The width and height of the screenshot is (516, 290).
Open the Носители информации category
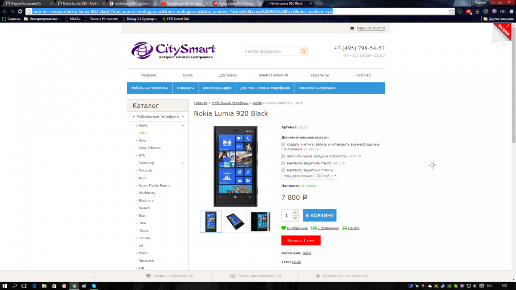(x=317, y=88)
